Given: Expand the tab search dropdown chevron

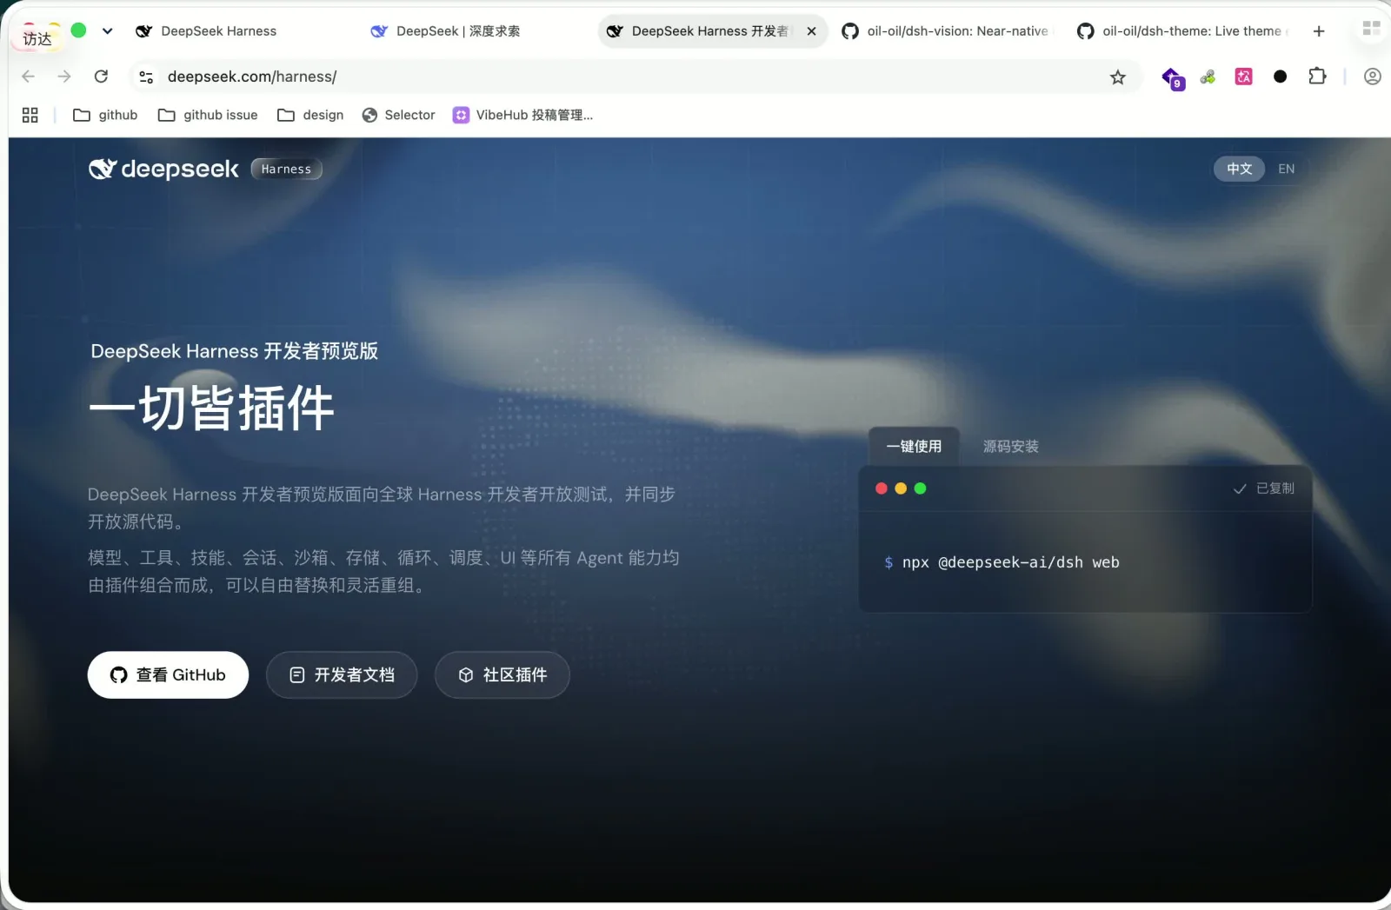Looking at the screenshot, I should 107,31.
